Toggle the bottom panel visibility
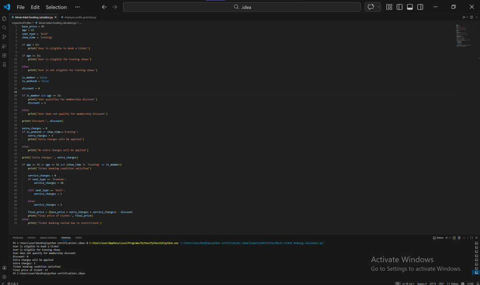This screenshot has height=285, width=480. point(410,7)
